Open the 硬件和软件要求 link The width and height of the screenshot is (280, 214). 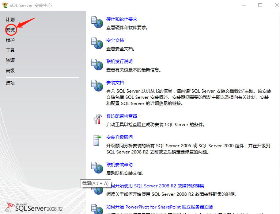pyautogui.click(x=122, y=19)
